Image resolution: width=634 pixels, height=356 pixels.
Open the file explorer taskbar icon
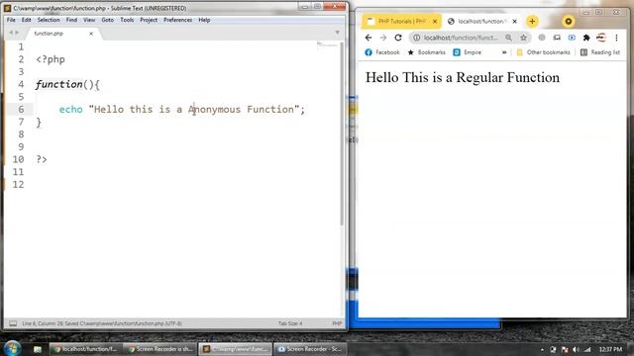click(38, 349)
